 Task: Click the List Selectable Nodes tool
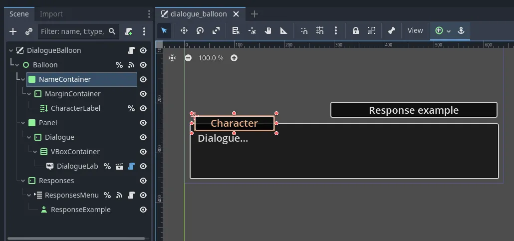click(236, 31)
